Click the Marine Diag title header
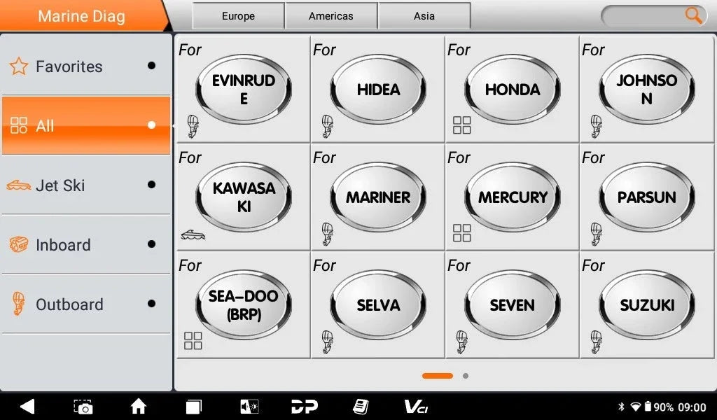This screenshot has width=717, height=420. (81, 16)
